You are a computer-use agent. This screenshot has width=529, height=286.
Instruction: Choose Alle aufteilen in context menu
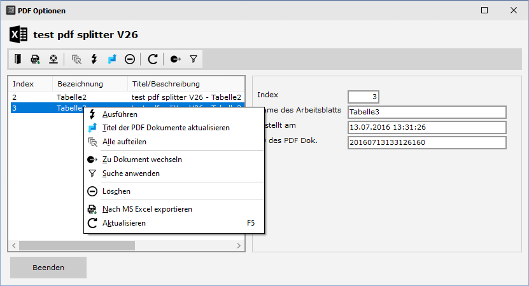[124, 142]
